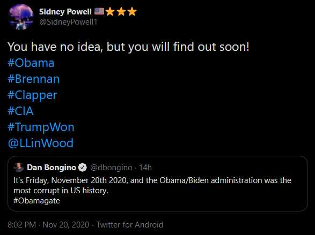Open the #Obama hashtag
Viewport: 315px width, 235px height.
pos(31,63)
